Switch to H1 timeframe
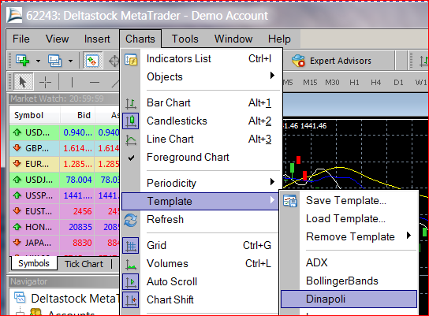The image size is (429, 316). 354,82
